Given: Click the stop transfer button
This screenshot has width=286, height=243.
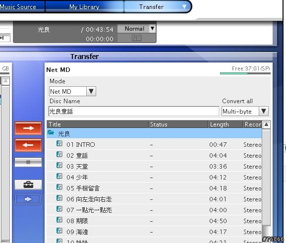Looking at the screenshot, I should (28, 162).
